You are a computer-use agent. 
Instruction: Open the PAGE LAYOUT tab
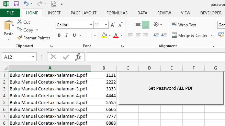point(83,13)
